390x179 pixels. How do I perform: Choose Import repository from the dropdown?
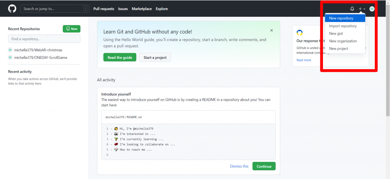click(345, 26)
